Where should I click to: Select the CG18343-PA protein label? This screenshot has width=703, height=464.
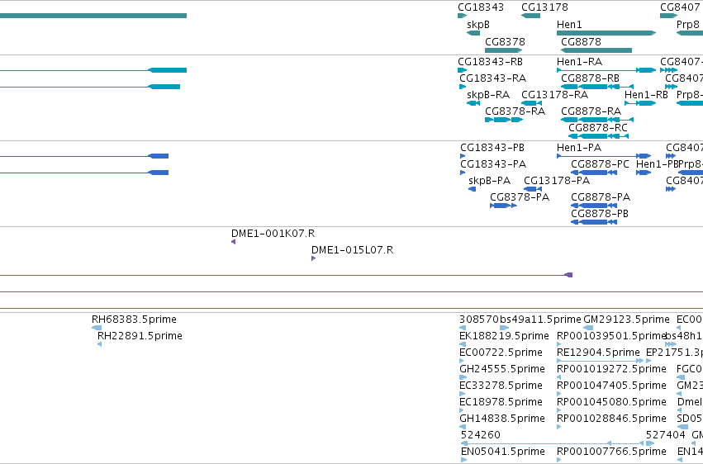pyautogui.click(x=493, y=164)
